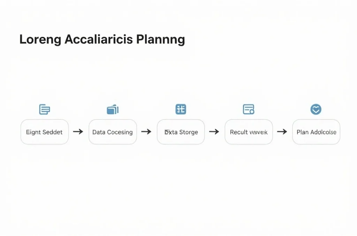The width and height of the screenshot is (357, 236).
Task: Click the card icon above the Recult step
Action: [x=248, y=109]
